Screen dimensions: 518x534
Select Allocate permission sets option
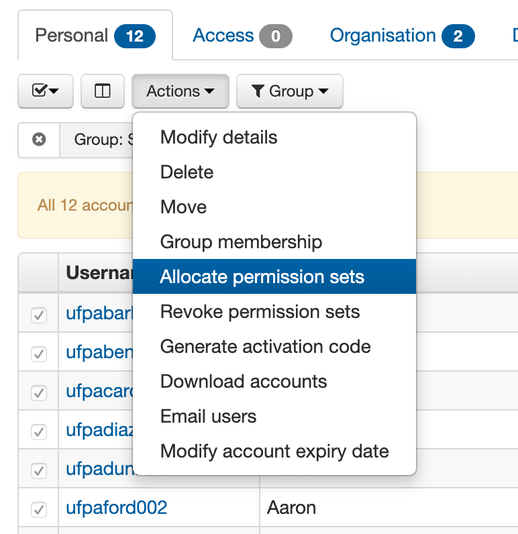click(x=262, y=277)
